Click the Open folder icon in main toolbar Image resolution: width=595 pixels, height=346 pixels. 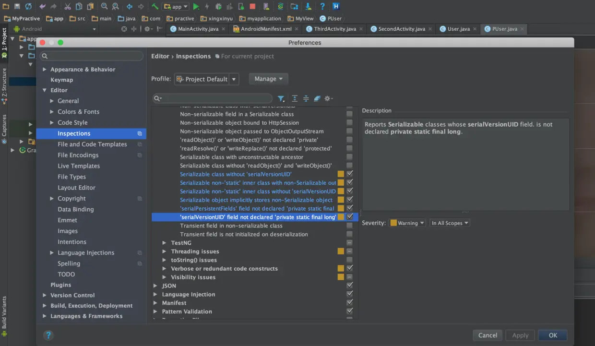pyautogui.click(x=6, y=6)
